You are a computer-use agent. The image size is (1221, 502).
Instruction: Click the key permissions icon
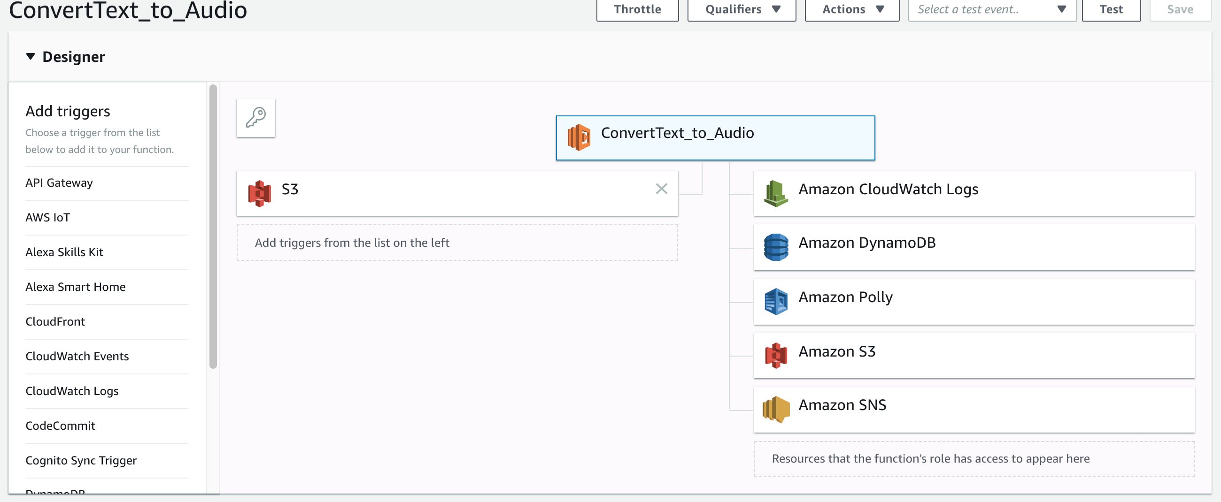tap(255, 117)
